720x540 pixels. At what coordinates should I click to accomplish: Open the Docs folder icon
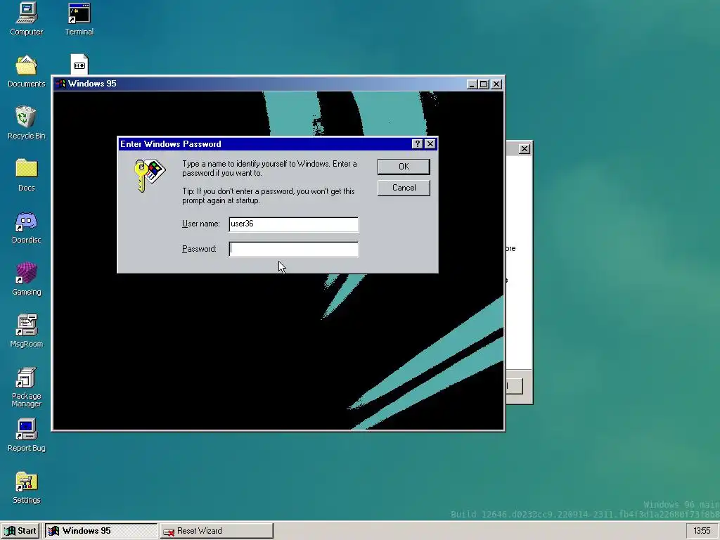(x=26, y=174)
